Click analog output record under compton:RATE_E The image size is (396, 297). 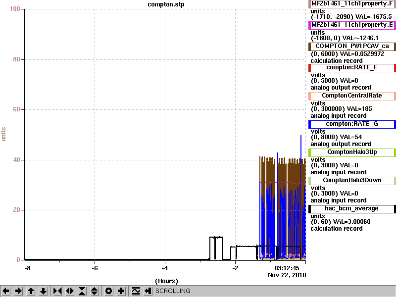(x=341, y=88)
